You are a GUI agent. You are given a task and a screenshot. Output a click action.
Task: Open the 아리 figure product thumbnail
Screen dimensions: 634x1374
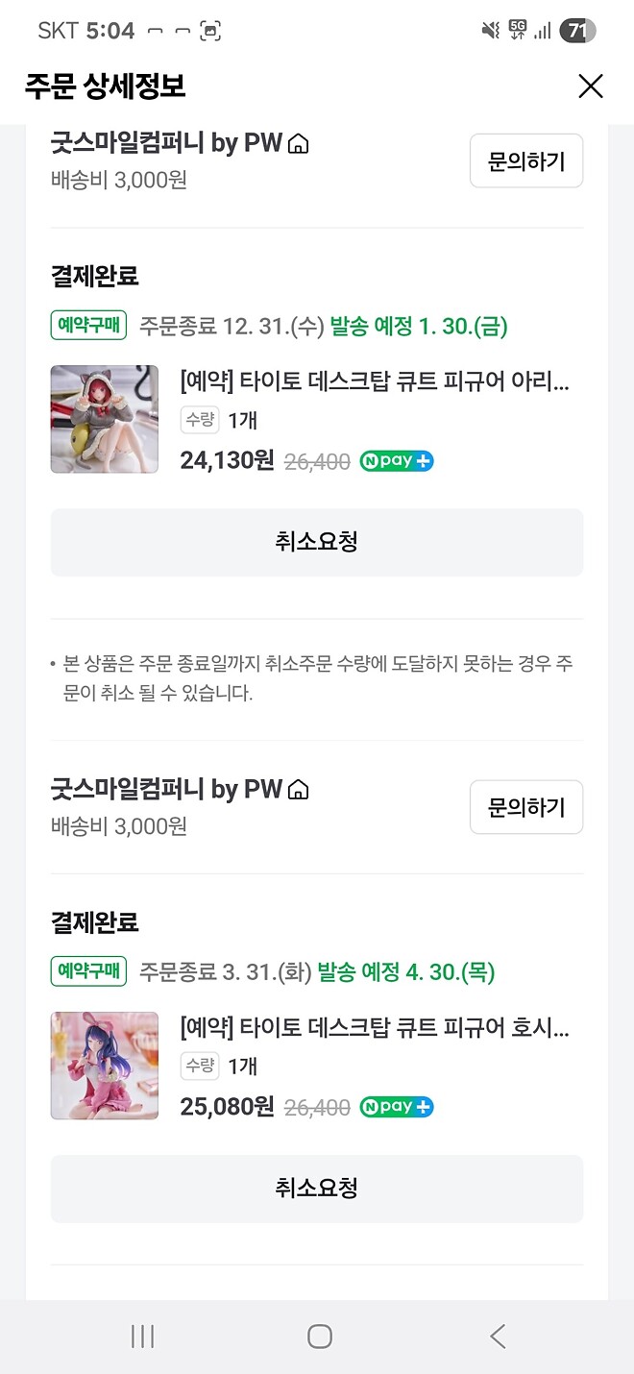(104, 419)
